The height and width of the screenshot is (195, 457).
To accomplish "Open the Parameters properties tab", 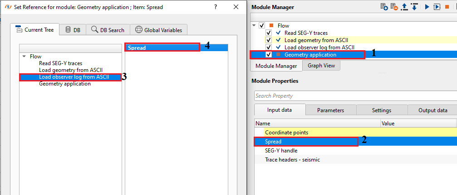I will point(330,110).
